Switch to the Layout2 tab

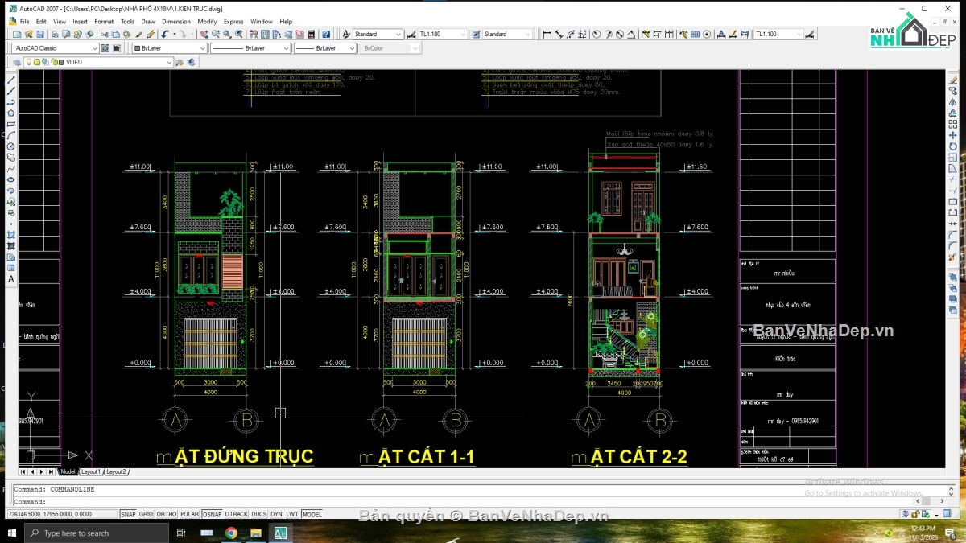click(117, 471)
